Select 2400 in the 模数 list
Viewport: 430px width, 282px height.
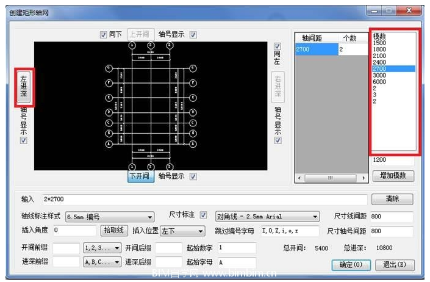coord(393,62)
